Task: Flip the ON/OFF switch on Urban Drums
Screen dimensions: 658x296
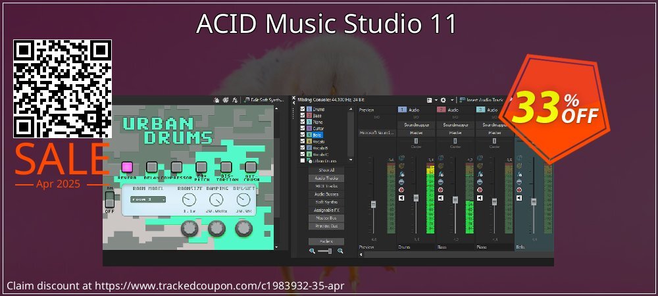Action: point(109,201)
